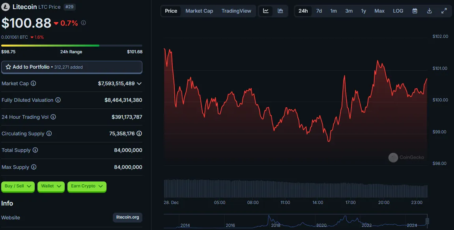Image resolution: width=454 pixels, height=230 pixels.
Task: Show the 24 Hour Trading Vol info icon
Action: 53,117
